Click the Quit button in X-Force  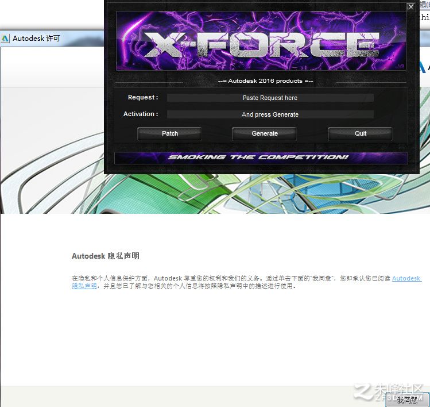tap(360, 134)
